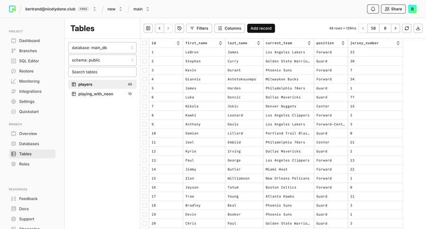Select the Nikola Jokic row checkbox
Screen dimensions: 426x229
click(x=145, y=106)
